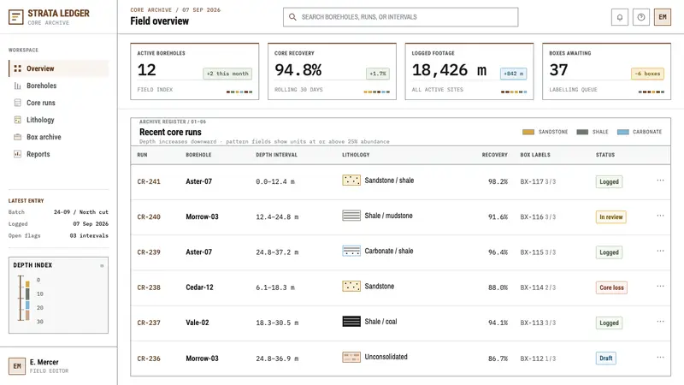Click the magnifier search icon
Viewport: 684px width, 385px height.
(x=292, y=17)
